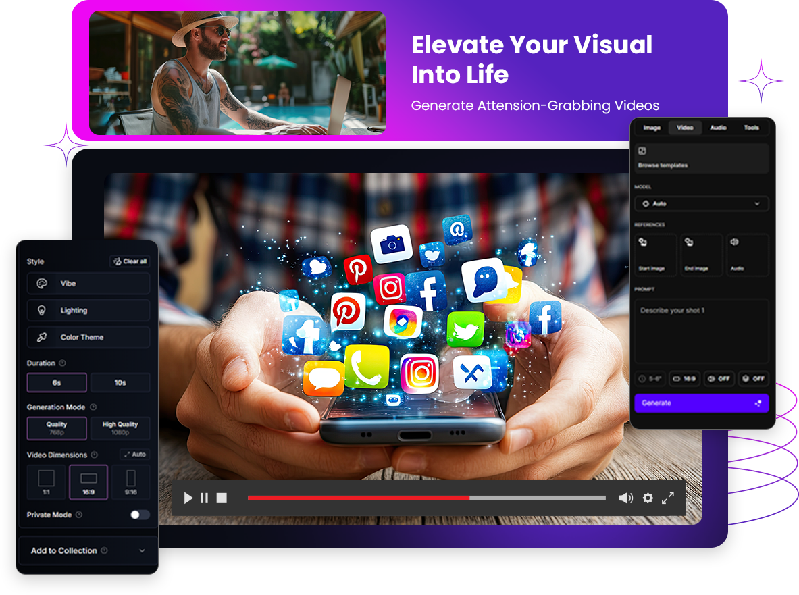Click the Describe your shot prompt field
This screenshot has width=799, height=595.
pyautogui.click(x=701, y=331)
